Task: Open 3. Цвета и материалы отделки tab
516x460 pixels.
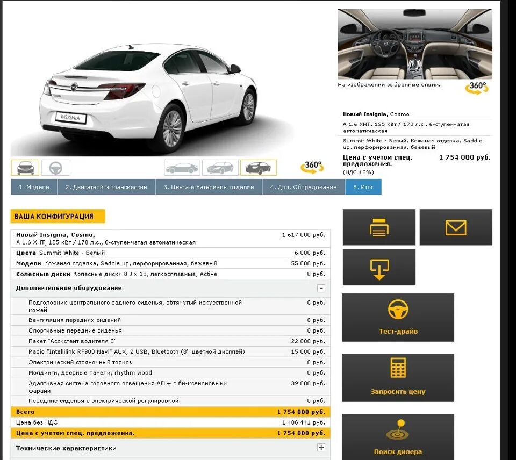Action: (209, 187)
